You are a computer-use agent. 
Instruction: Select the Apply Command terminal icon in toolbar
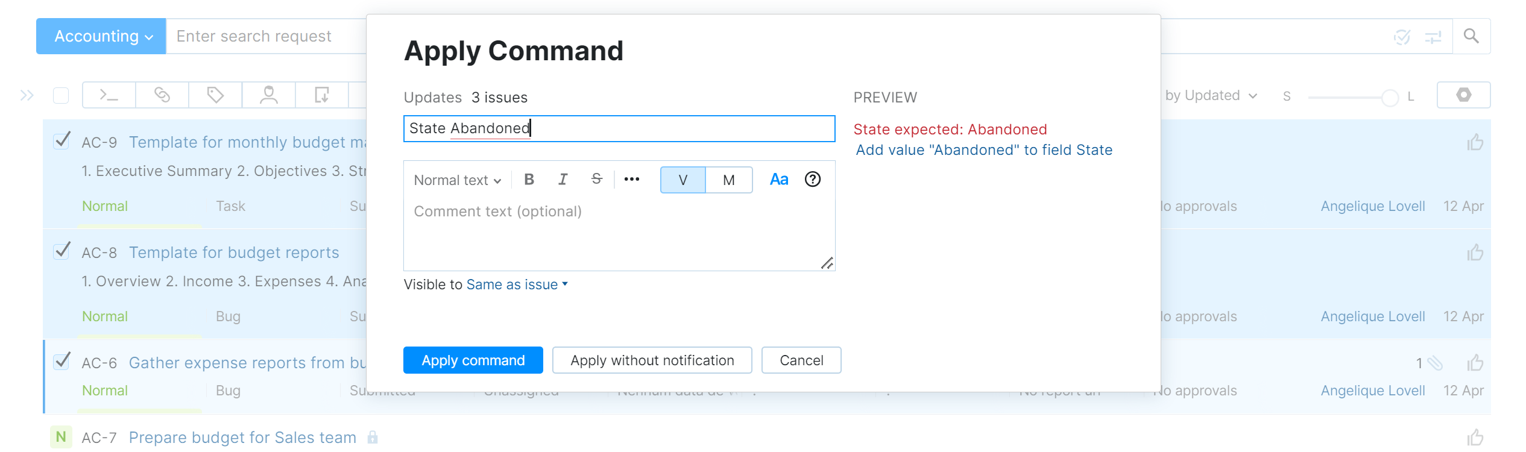[108, 95]
